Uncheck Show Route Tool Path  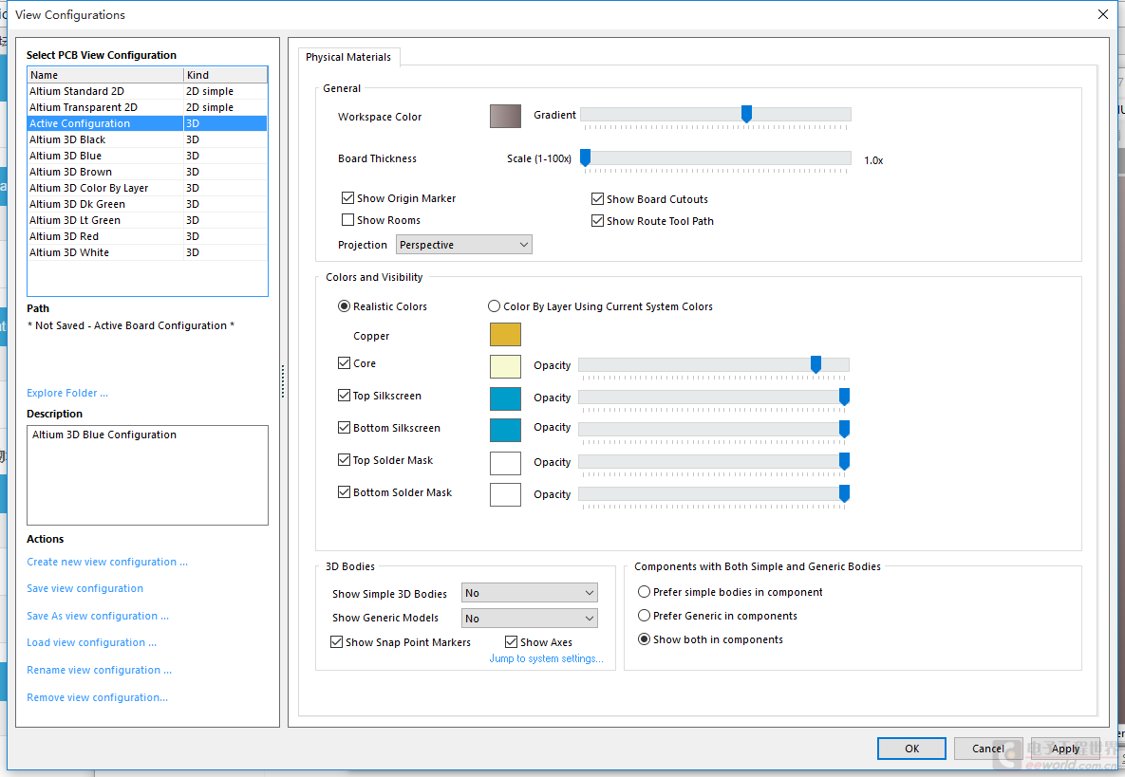click(x=598, y=221)
